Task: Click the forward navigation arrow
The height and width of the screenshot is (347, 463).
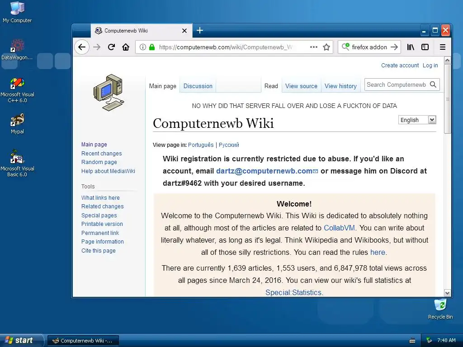Action: [97, 47]
